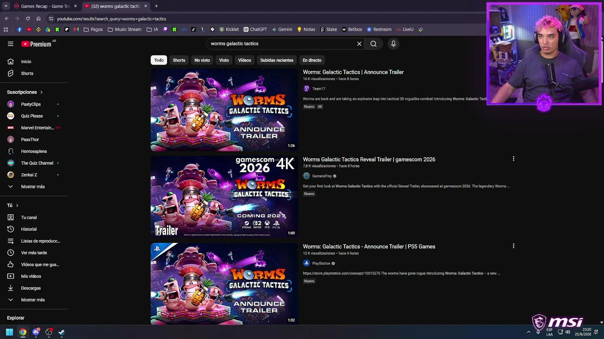The image size is (604, 339).
Task: Open a new browser tab
Action: [156, 6]
